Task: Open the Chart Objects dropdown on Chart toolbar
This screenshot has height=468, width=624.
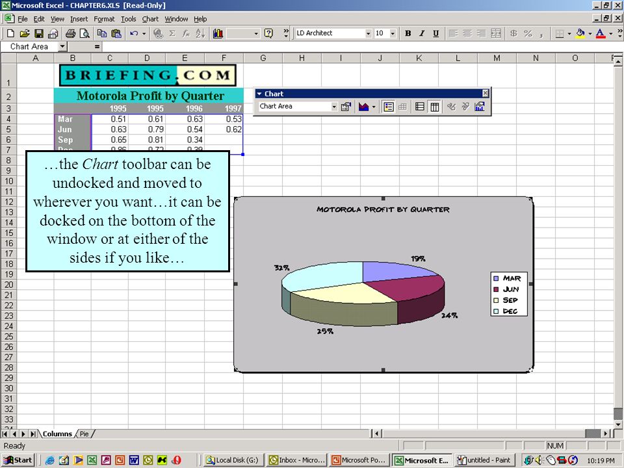Action: pos(334,107)
